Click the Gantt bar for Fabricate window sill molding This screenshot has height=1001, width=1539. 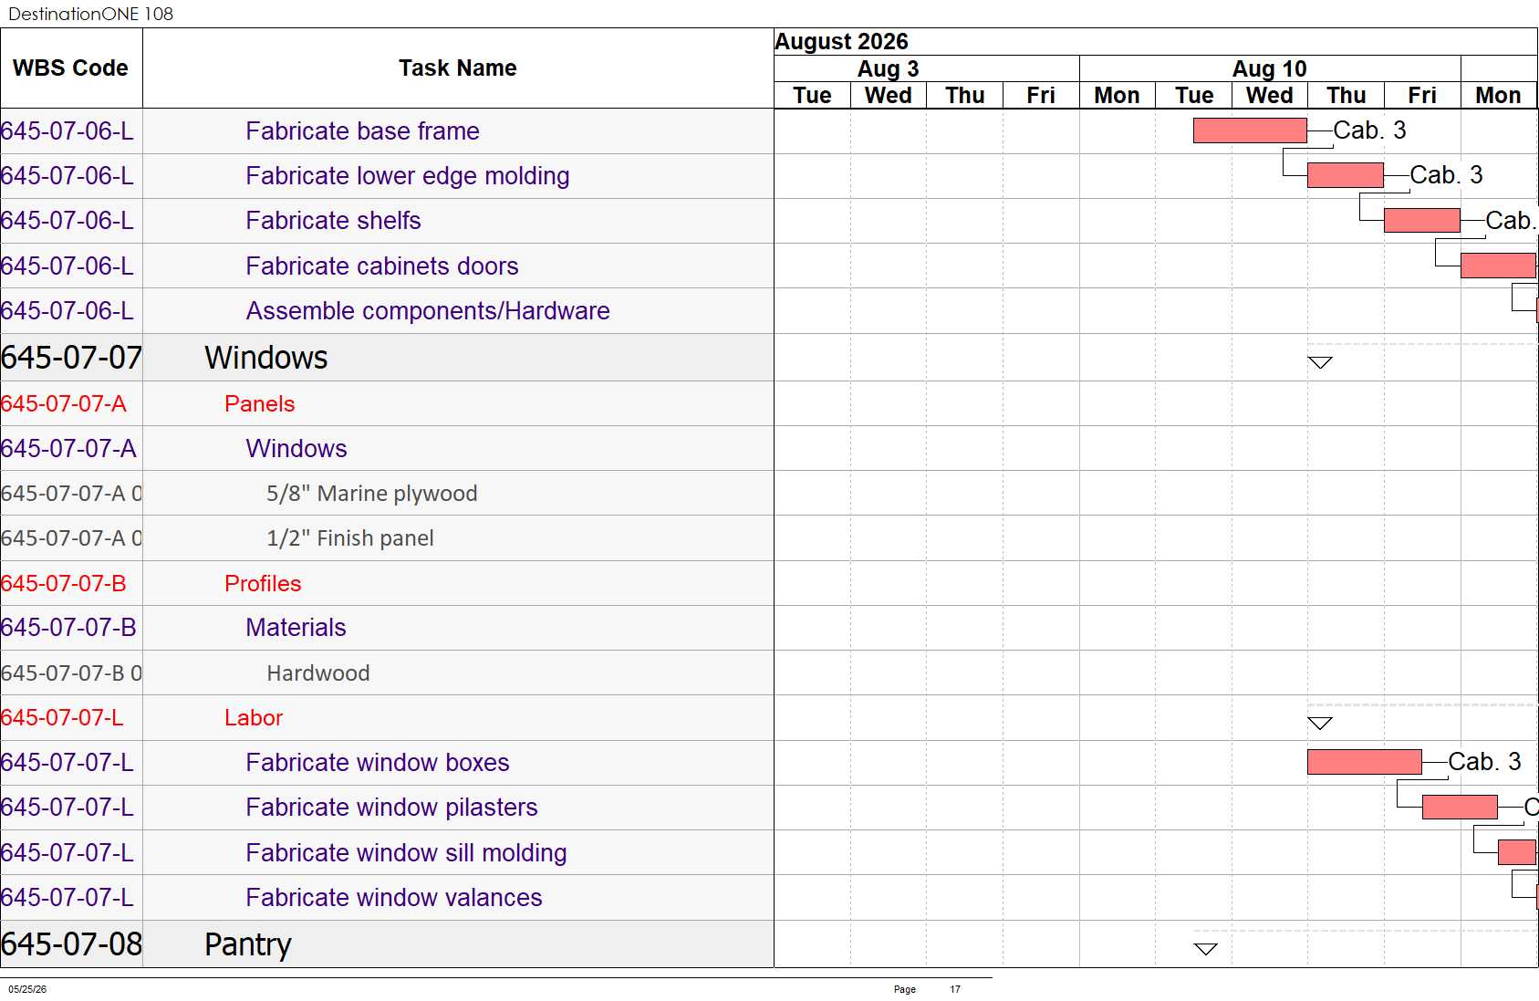(1517, 852)
